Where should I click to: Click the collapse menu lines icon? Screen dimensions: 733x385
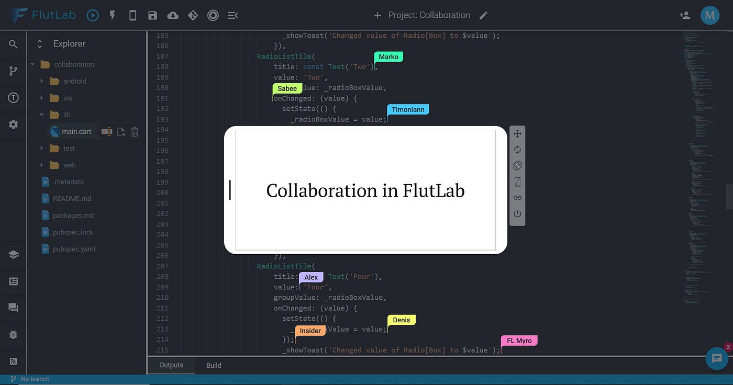pos(232,15)
